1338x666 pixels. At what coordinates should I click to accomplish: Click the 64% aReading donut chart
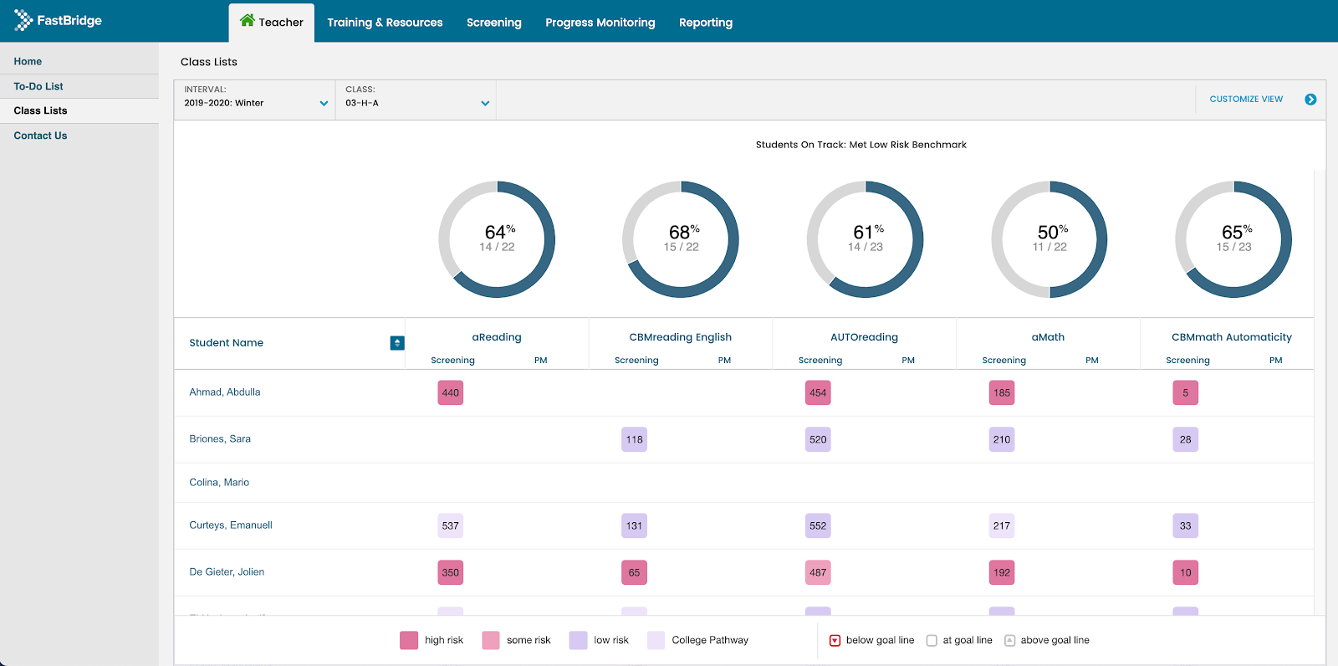point(497,239)
